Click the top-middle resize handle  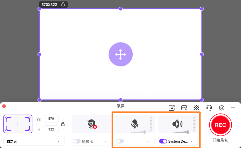[121, 9]
